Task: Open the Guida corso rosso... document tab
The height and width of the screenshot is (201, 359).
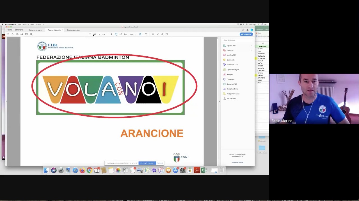Action: coord(73,30)
